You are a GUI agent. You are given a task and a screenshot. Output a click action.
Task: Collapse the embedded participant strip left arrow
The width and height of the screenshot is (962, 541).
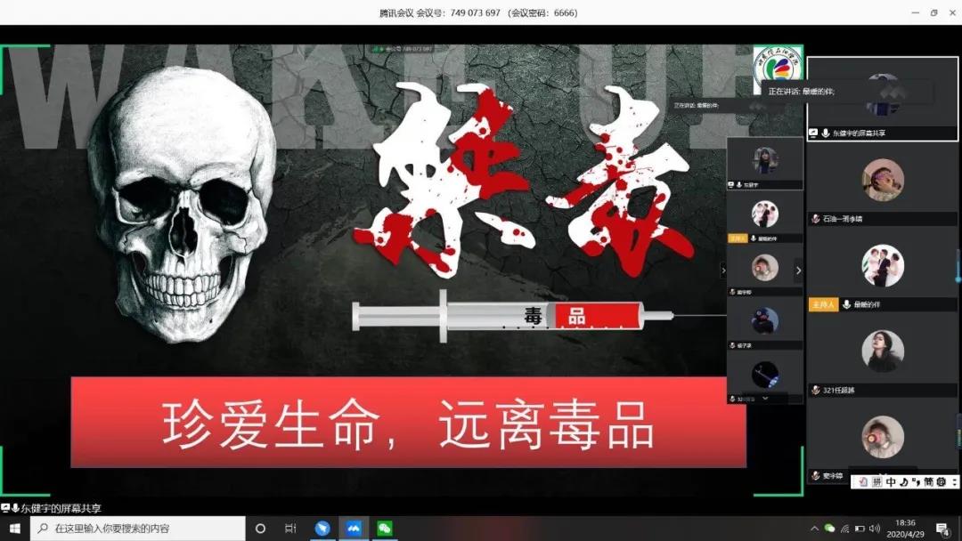tap(723, 270)
